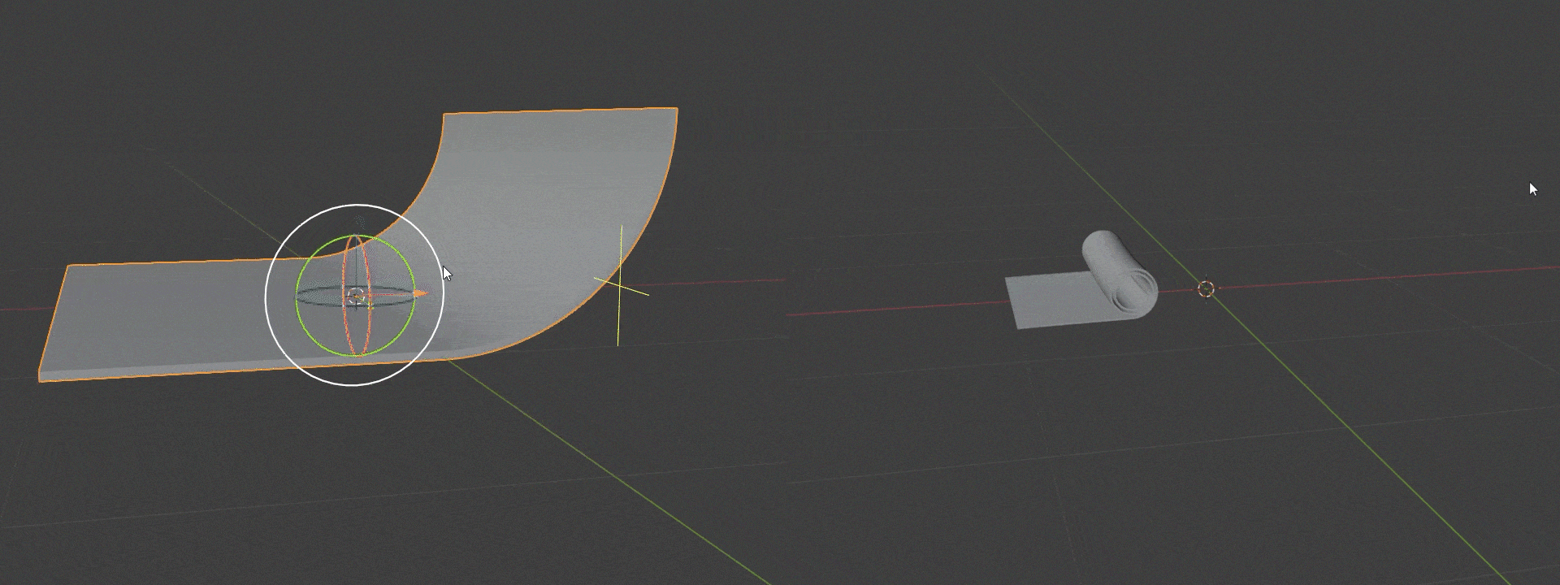This screenshot has width=1560, height=585.
Task: Click the red X axis line right of cursor
Action: [x=1381, y=277]
